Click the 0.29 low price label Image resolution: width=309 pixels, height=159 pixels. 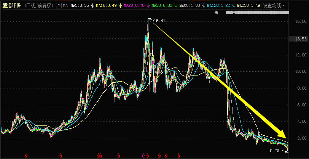274,151
